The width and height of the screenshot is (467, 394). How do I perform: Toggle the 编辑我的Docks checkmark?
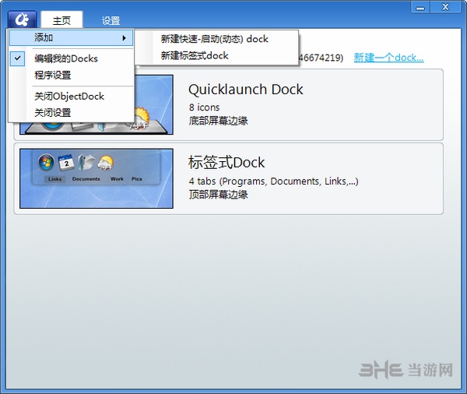click(x=18, y=58)
